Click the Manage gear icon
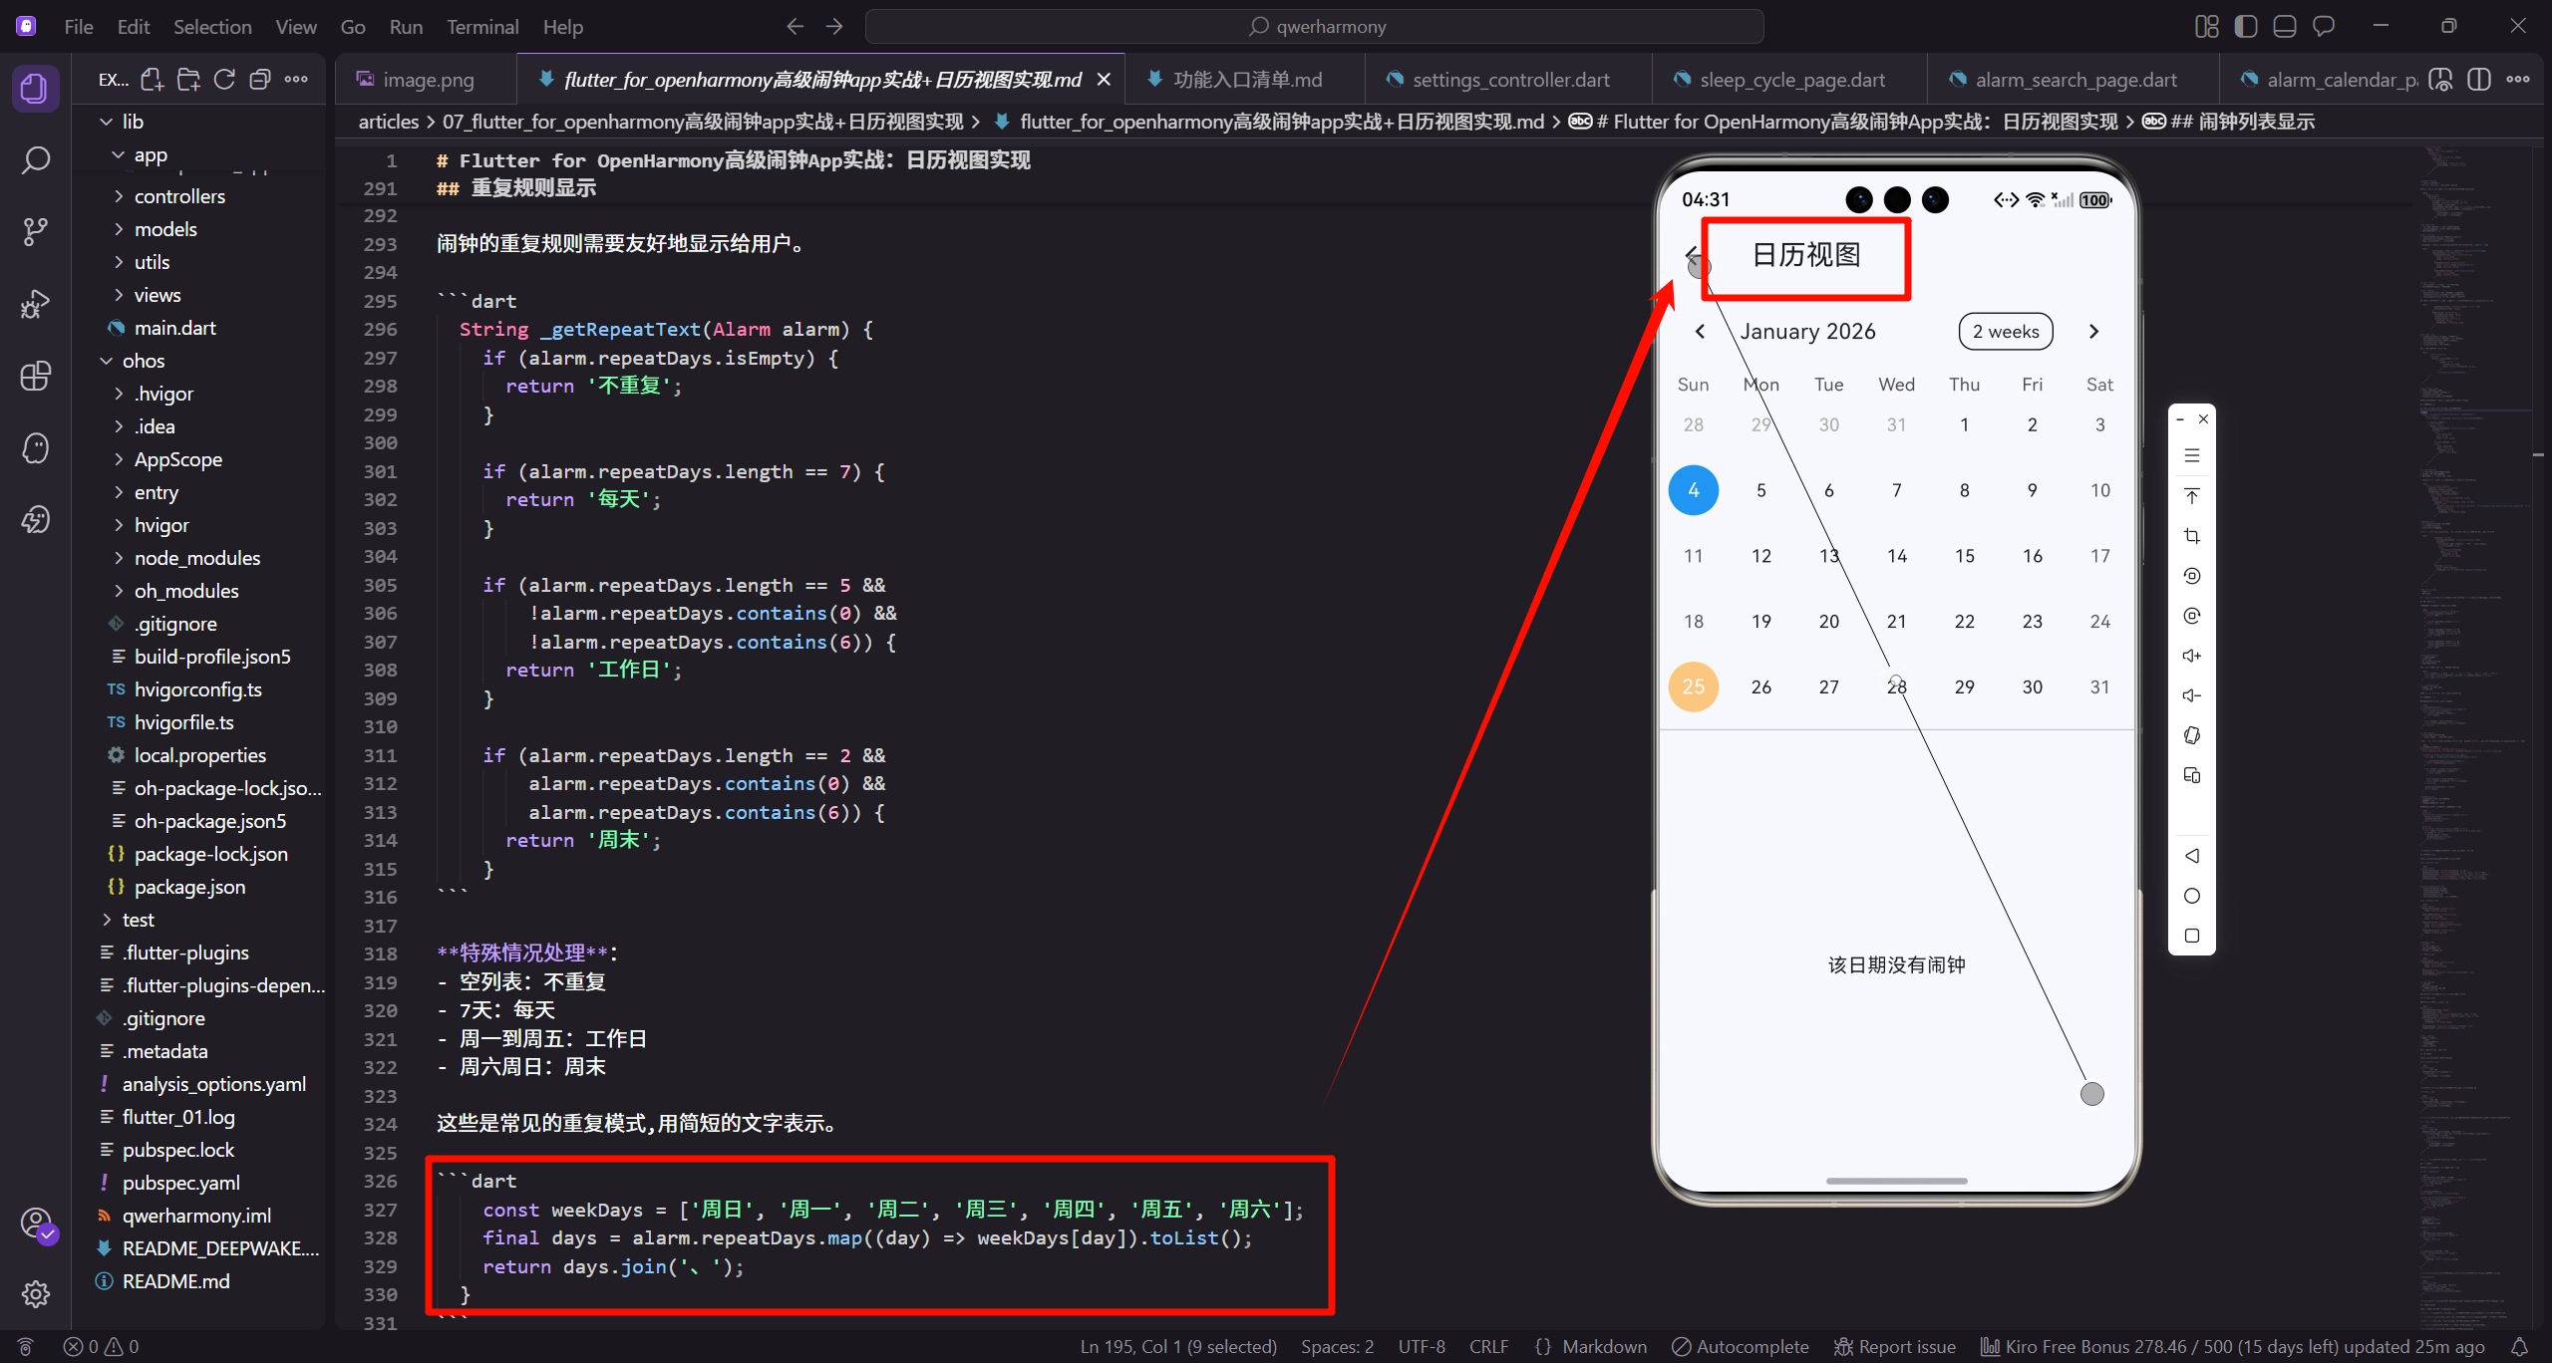The width and height of the screenshot is (2552, 1363). [36, 1294]
